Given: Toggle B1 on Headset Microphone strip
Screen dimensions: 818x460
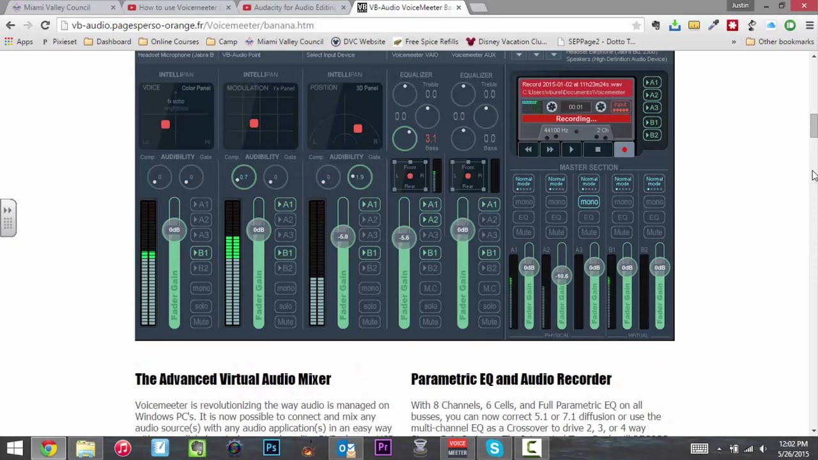Looking at the screenshot, I should [x=201, y=253].
